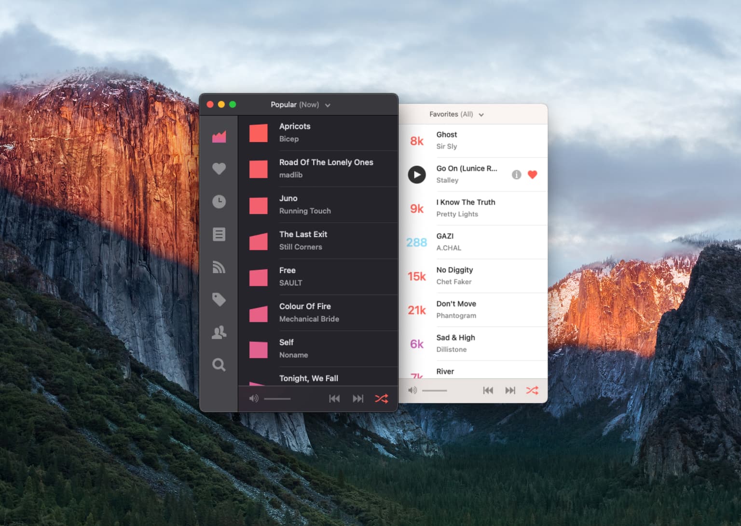741x526 pixels.
Task: Open the Popular chart sidebar icon
Action: coord(219,137)
